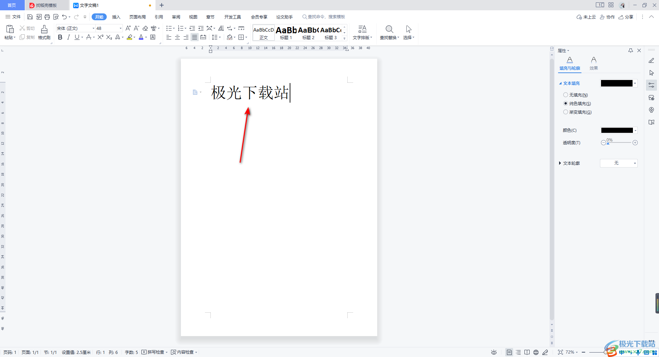Switch to reading layout view
The height and width of the screenshot is (357, 659).
pyautogui.click(x=527, y=352)
